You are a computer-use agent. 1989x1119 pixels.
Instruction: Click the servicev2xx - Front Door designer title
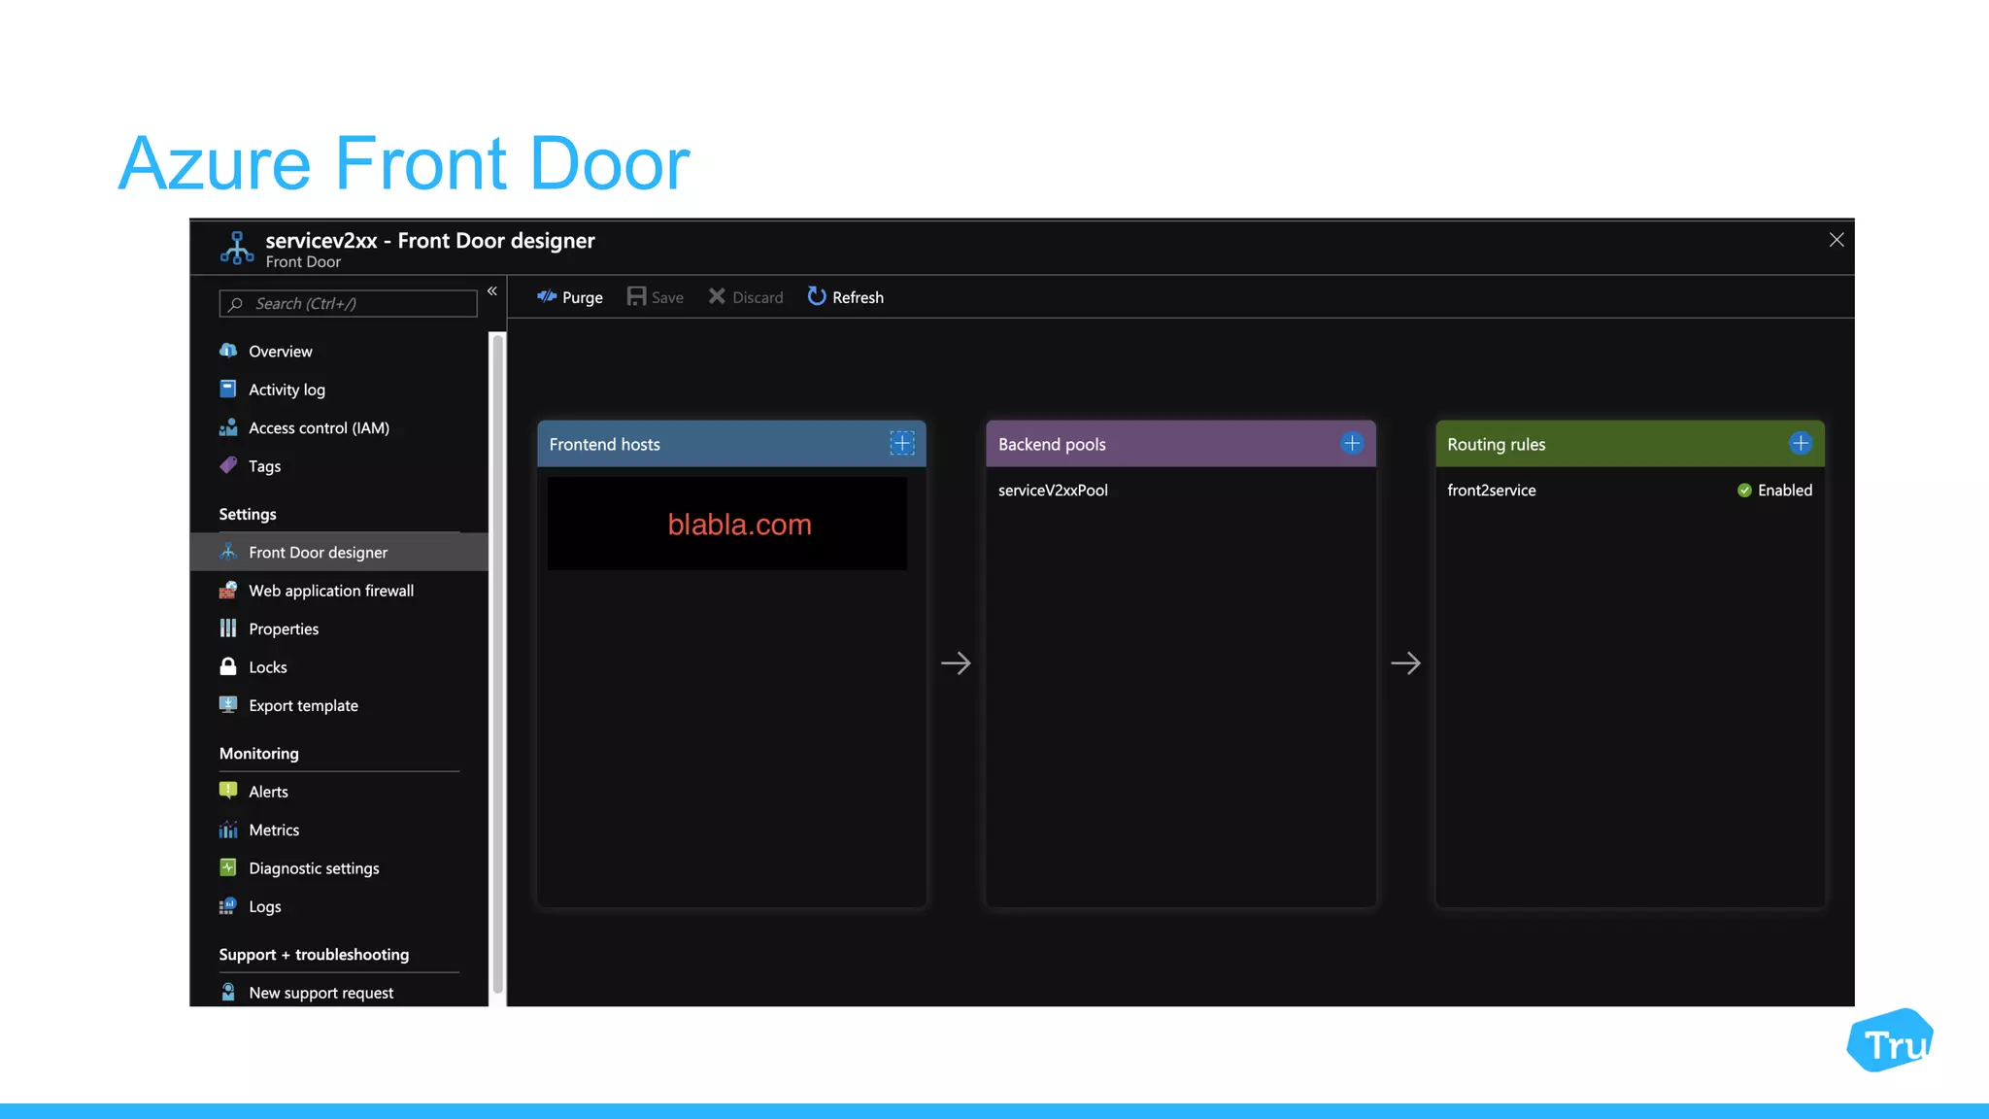click(430, 240)
